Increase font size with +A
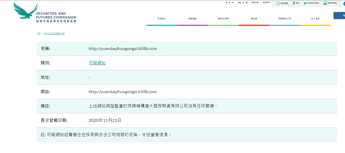Screen dimensions: 345x153 click(232, 2)
